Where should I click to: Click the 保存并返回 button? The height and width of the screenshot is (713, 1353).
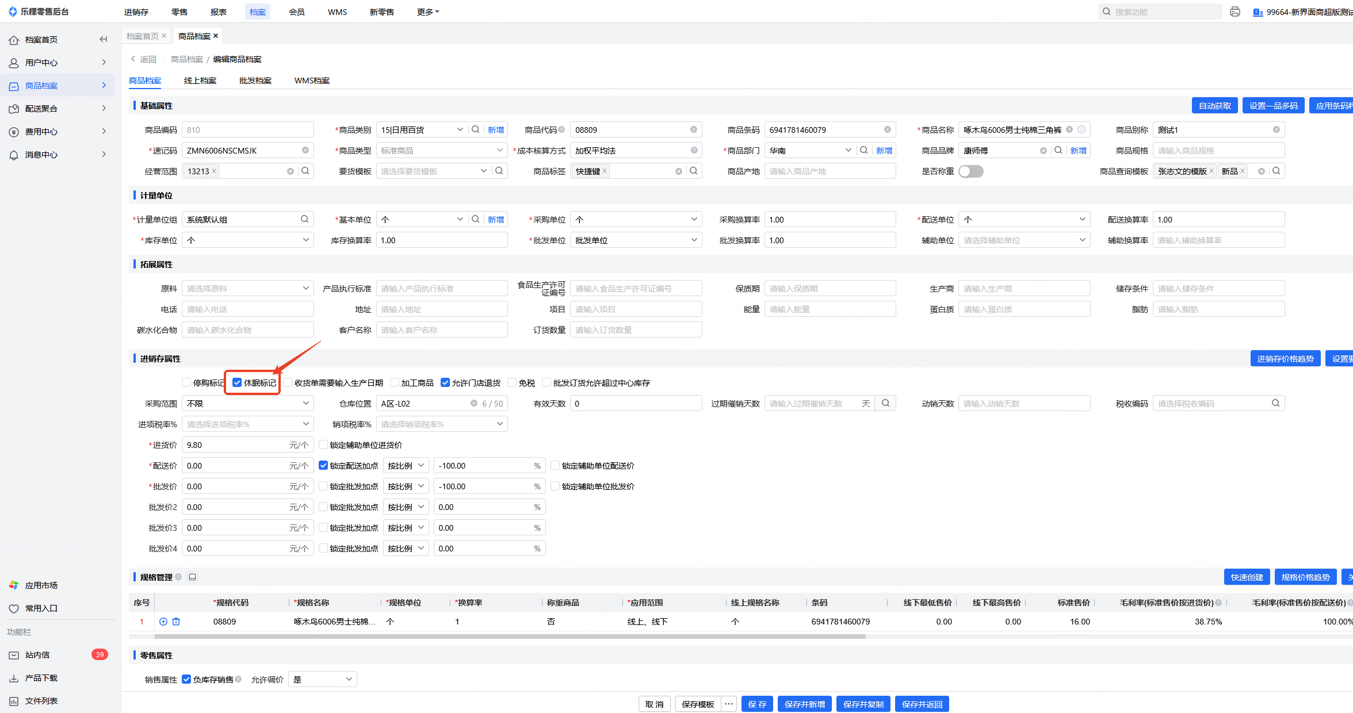tap(922, 704)
